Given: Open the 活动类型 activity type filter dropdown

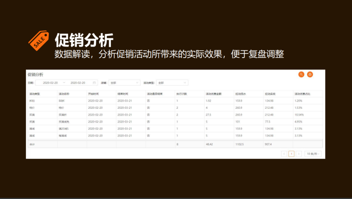Looking at the screenshot, I should (x=172, y=83).
